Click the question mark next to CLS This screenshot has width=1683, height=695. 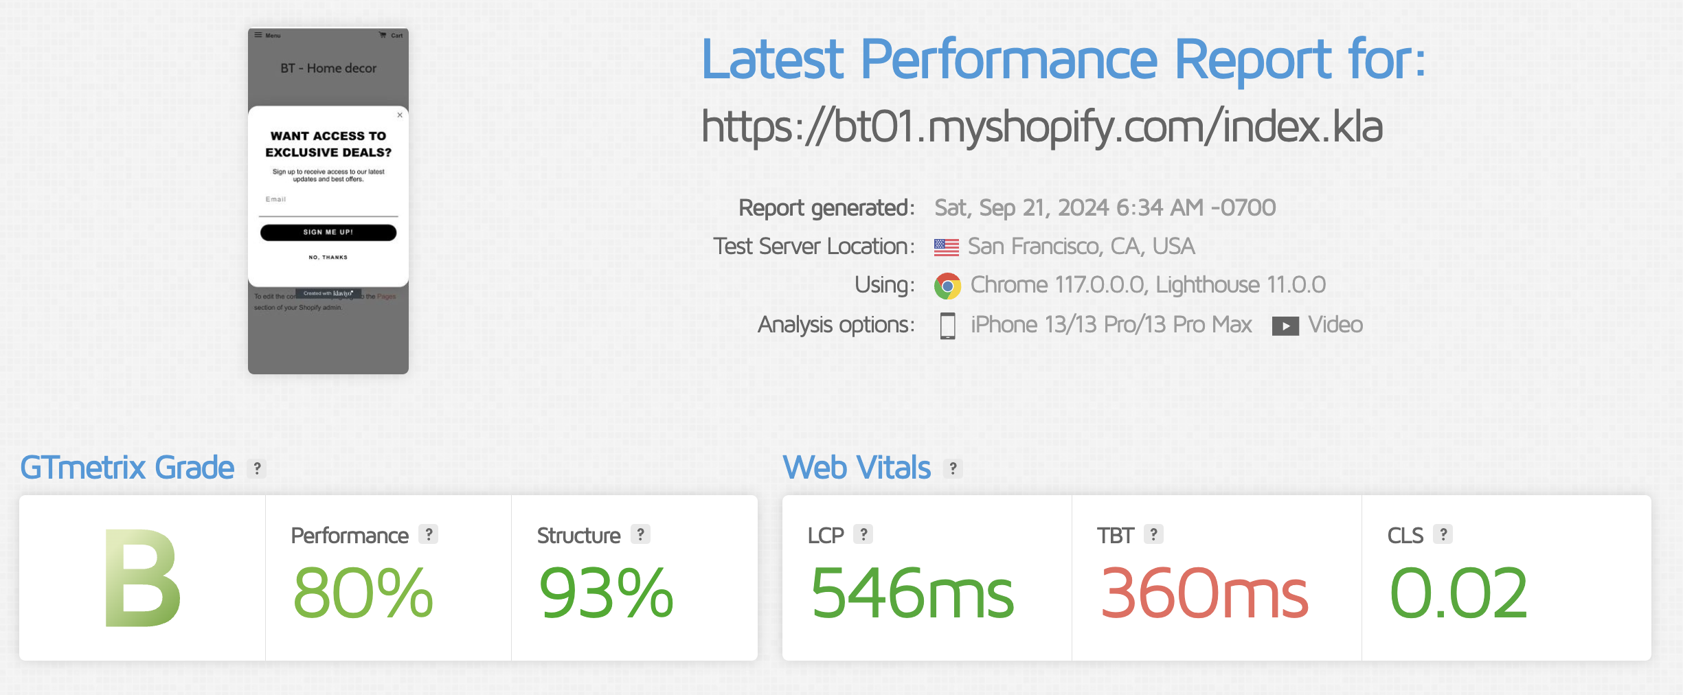point(1443,534)
